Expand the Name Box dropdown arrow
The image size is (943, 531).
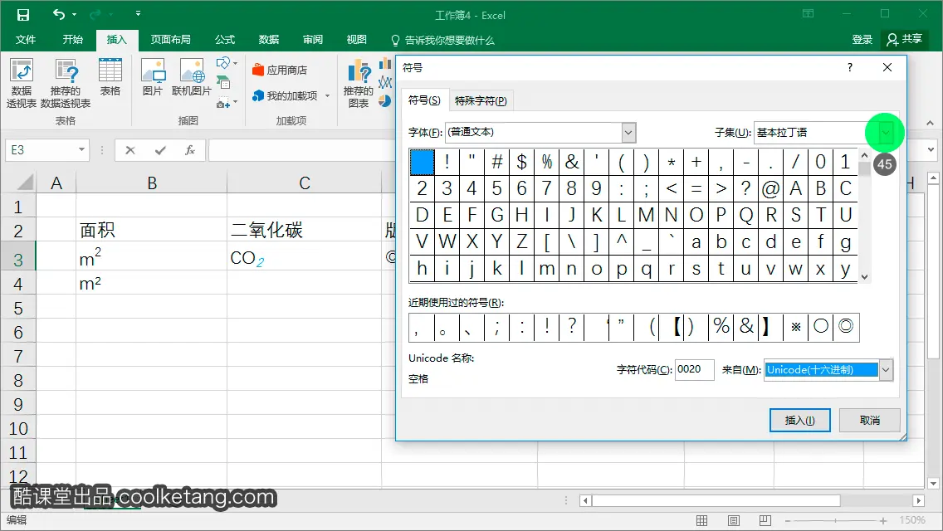point(81,149)
